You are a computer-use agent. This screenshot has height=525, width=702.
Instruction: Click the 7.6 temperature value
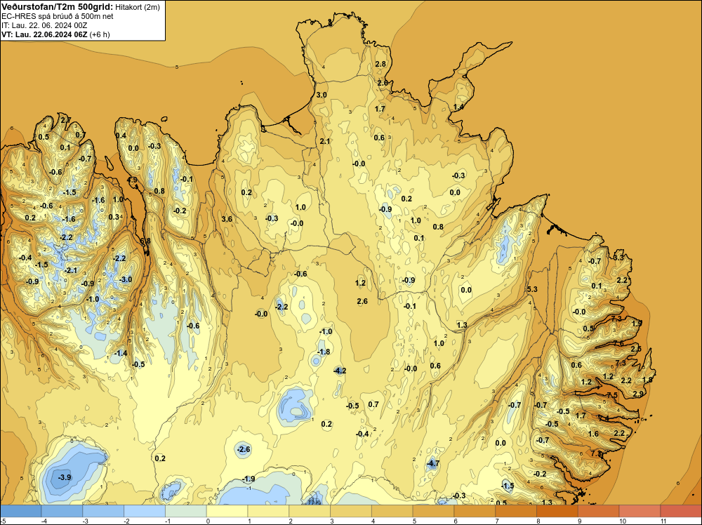[618, 344]
